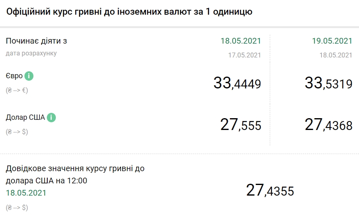Click the info icon next to Євро
This screenshot has height=218, width=359.
pos(29,76)
